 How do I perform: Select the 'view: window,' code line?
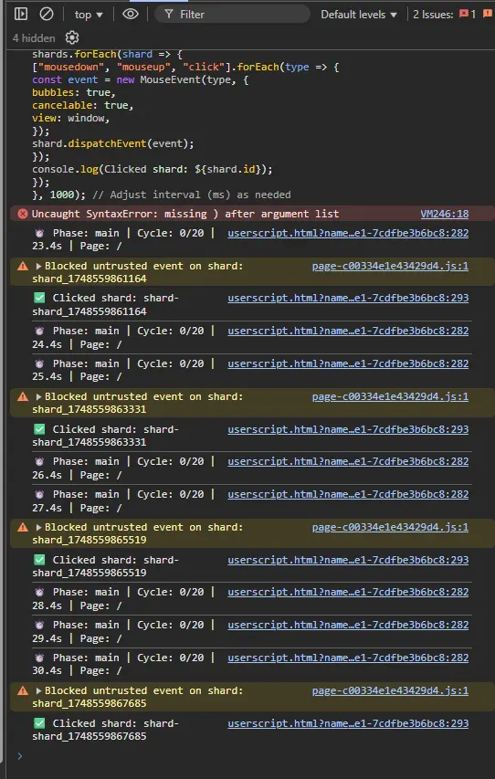tap(70, 118)
